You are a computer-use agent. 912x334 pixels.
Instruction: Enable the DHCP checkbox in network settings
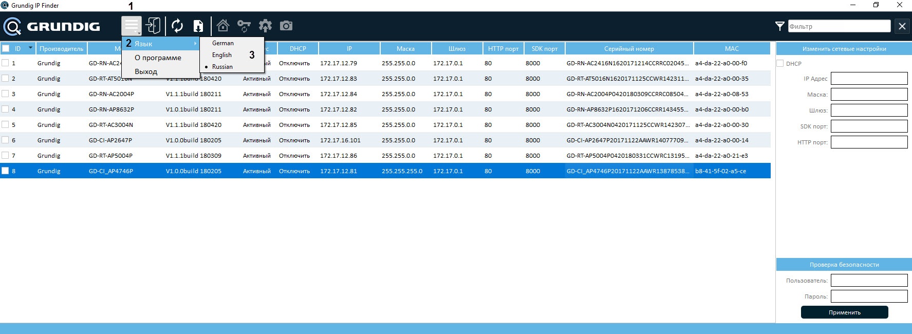coord(780,64)
